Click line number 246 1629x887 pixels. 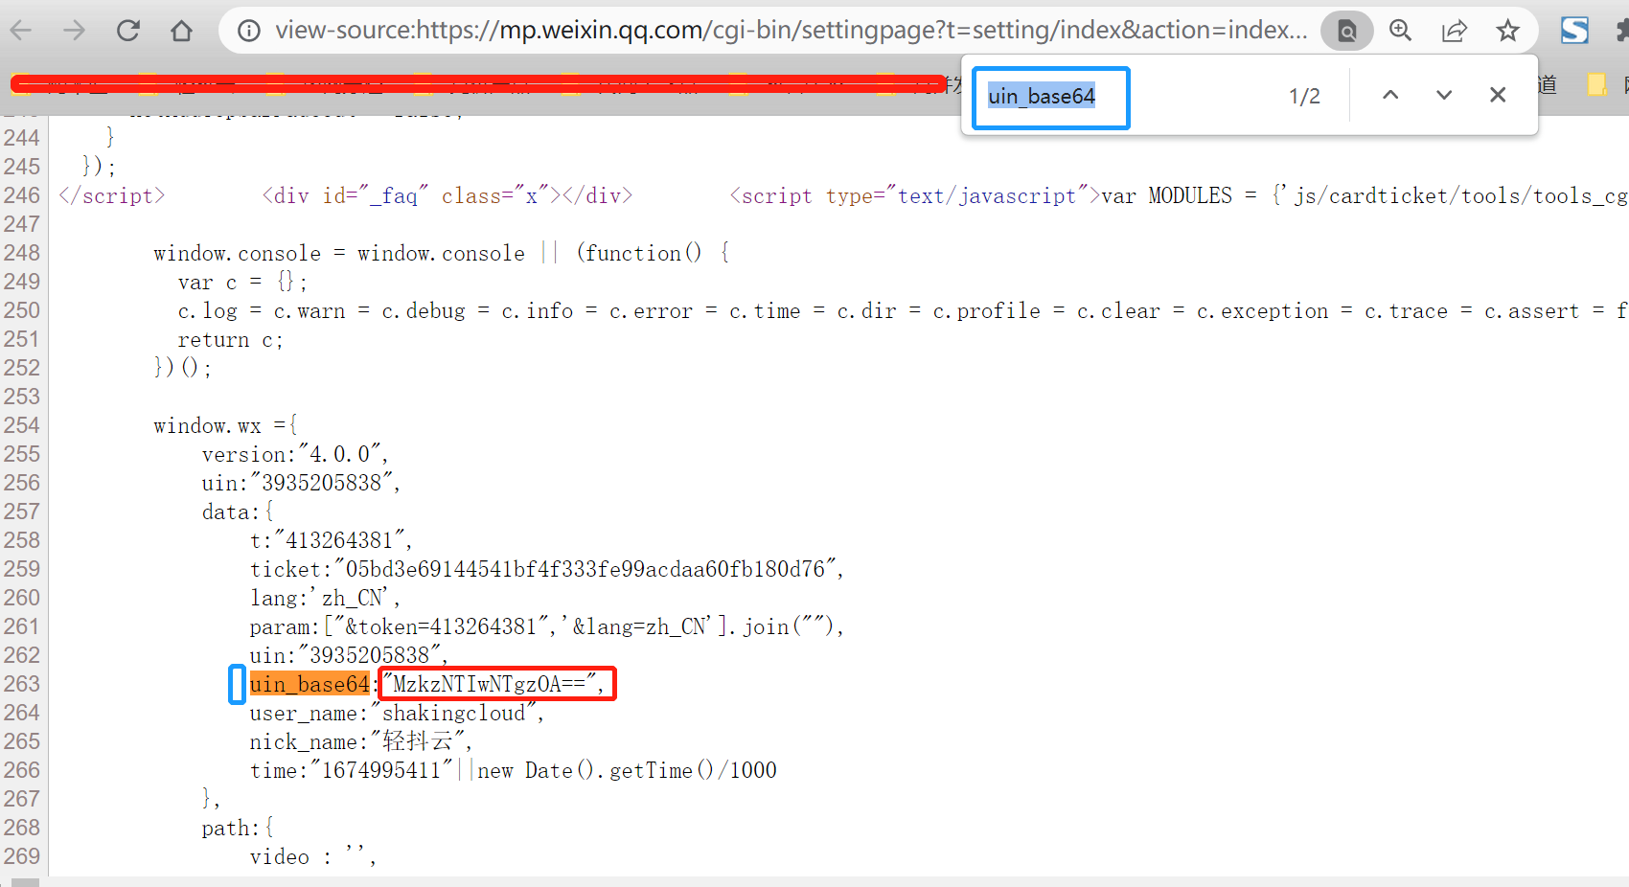pyautogui.click(x=22, y=195)
